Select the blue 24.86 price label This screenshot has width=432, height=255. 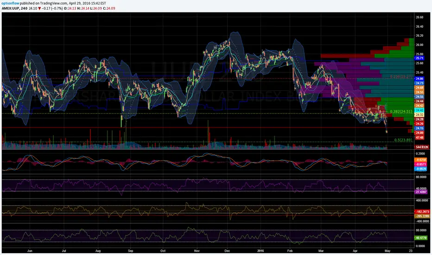click(419, 78)
